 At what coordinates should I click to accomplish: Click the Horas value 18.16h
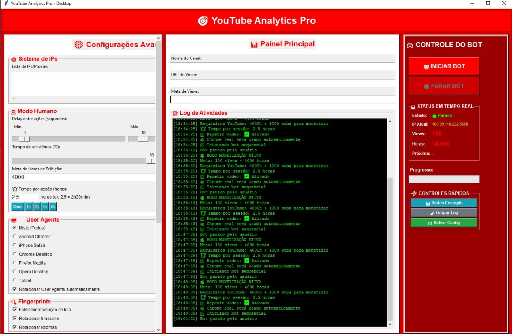coord(441,144)
